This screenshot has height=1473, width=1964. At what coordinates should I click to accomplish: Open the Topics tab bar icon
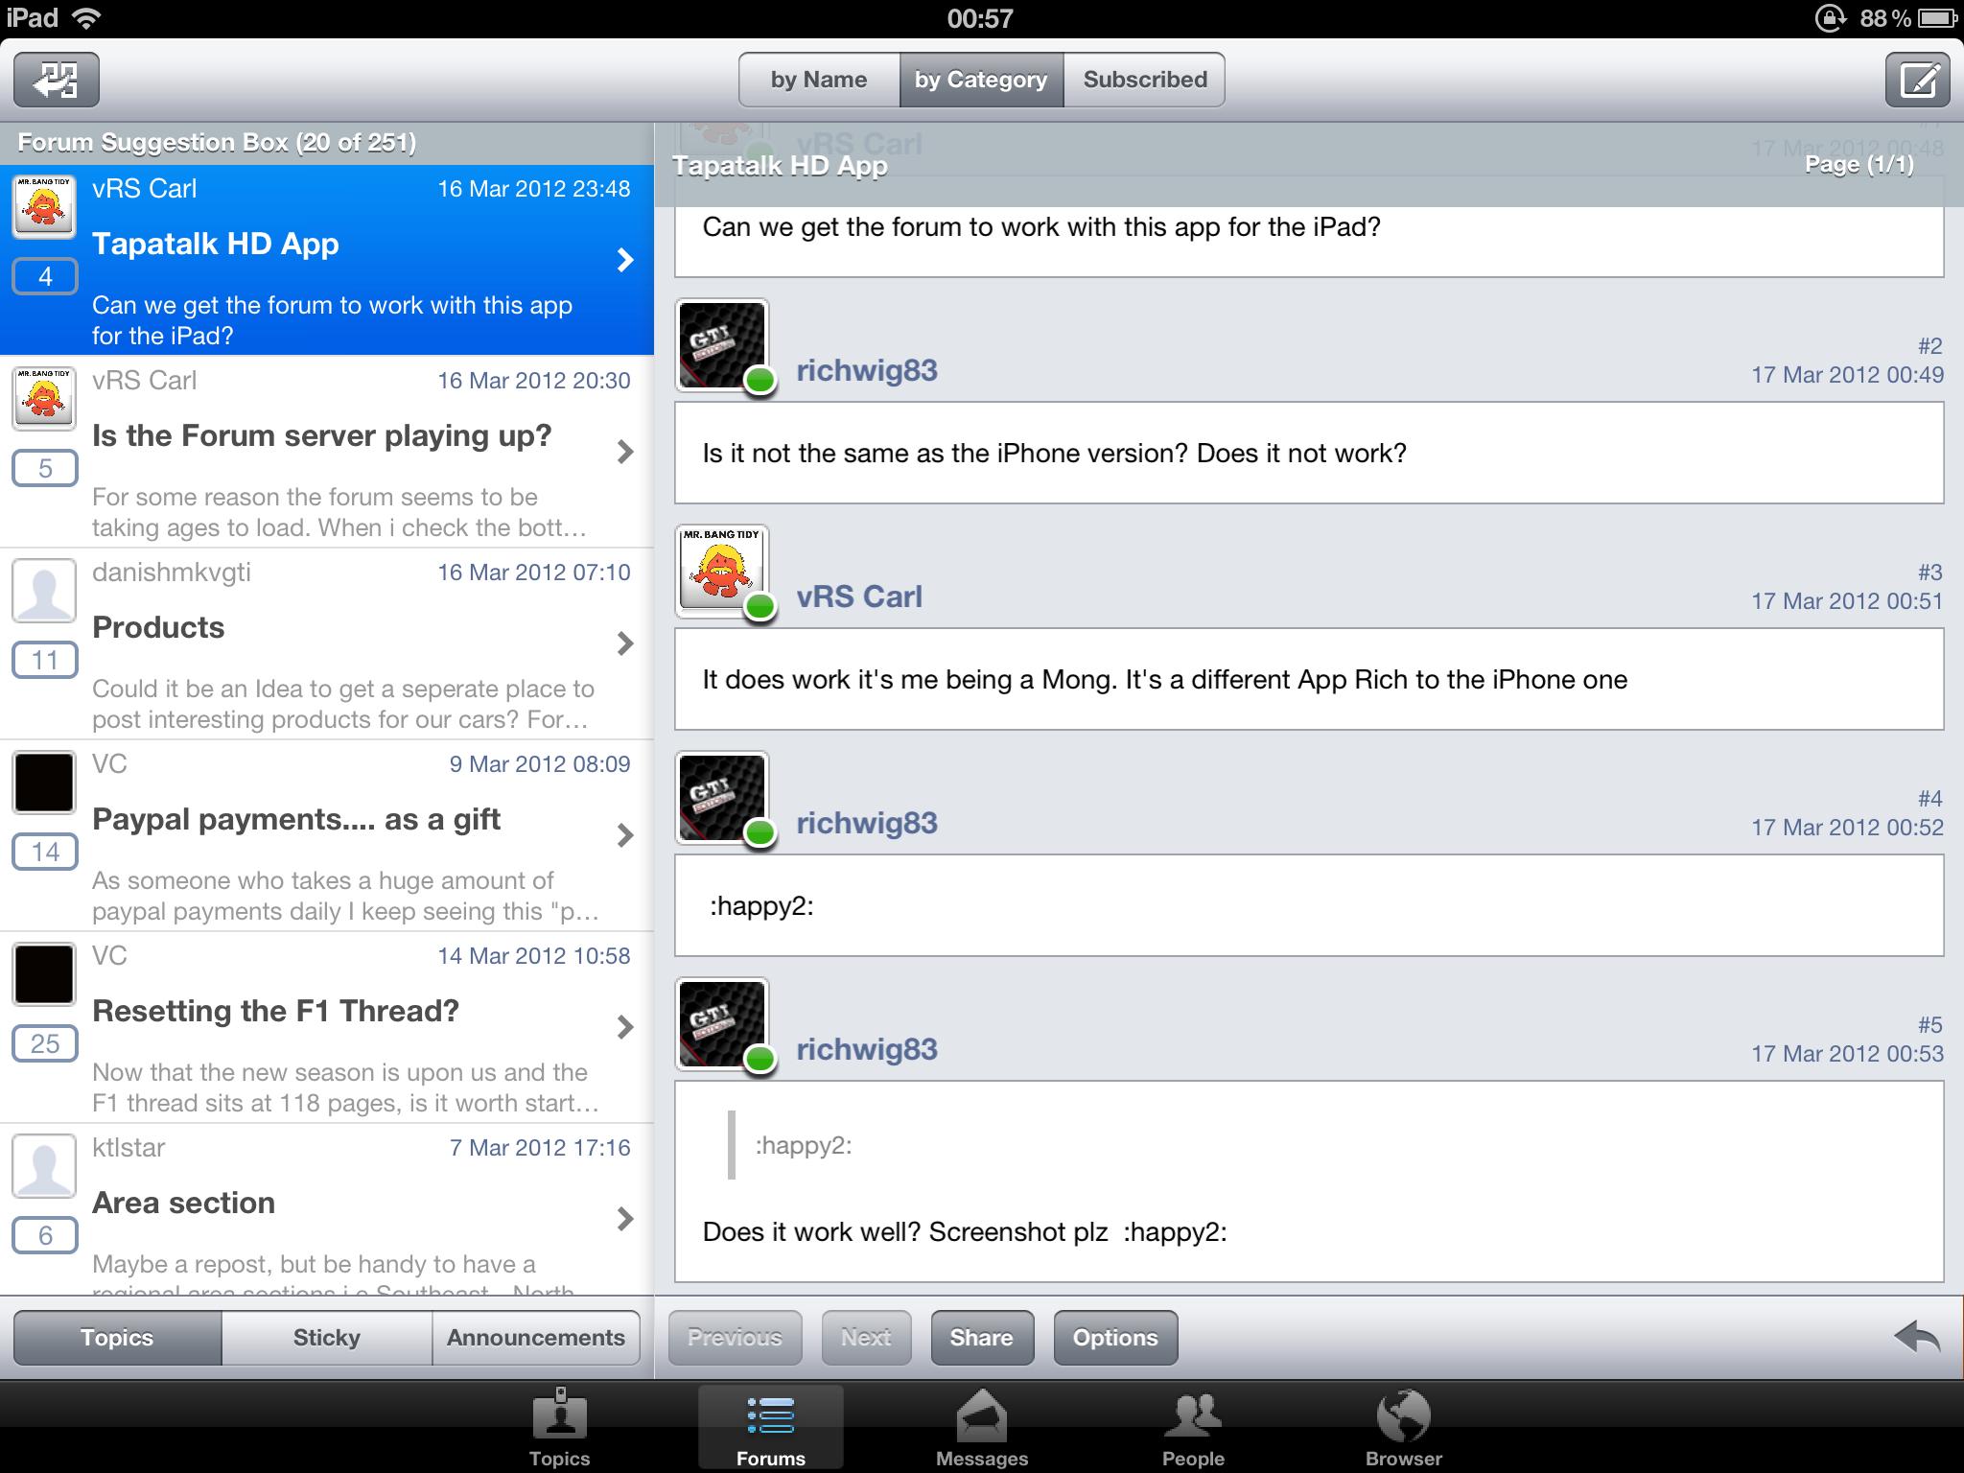pyautogui.click(x=560, y=1427)
